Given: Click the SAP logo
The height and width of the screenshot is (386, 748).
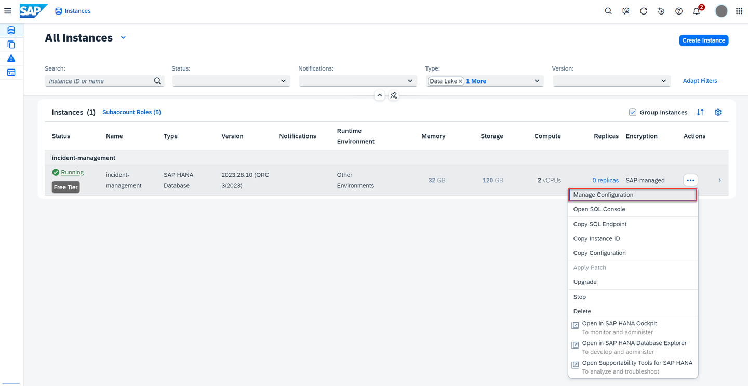Looking at the screenshot, I should click(x=34, y=11).
